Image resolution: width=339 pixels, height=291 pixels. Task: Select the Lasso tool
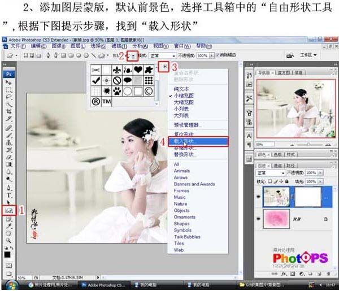pyautogui.click(x=8, y=97)
